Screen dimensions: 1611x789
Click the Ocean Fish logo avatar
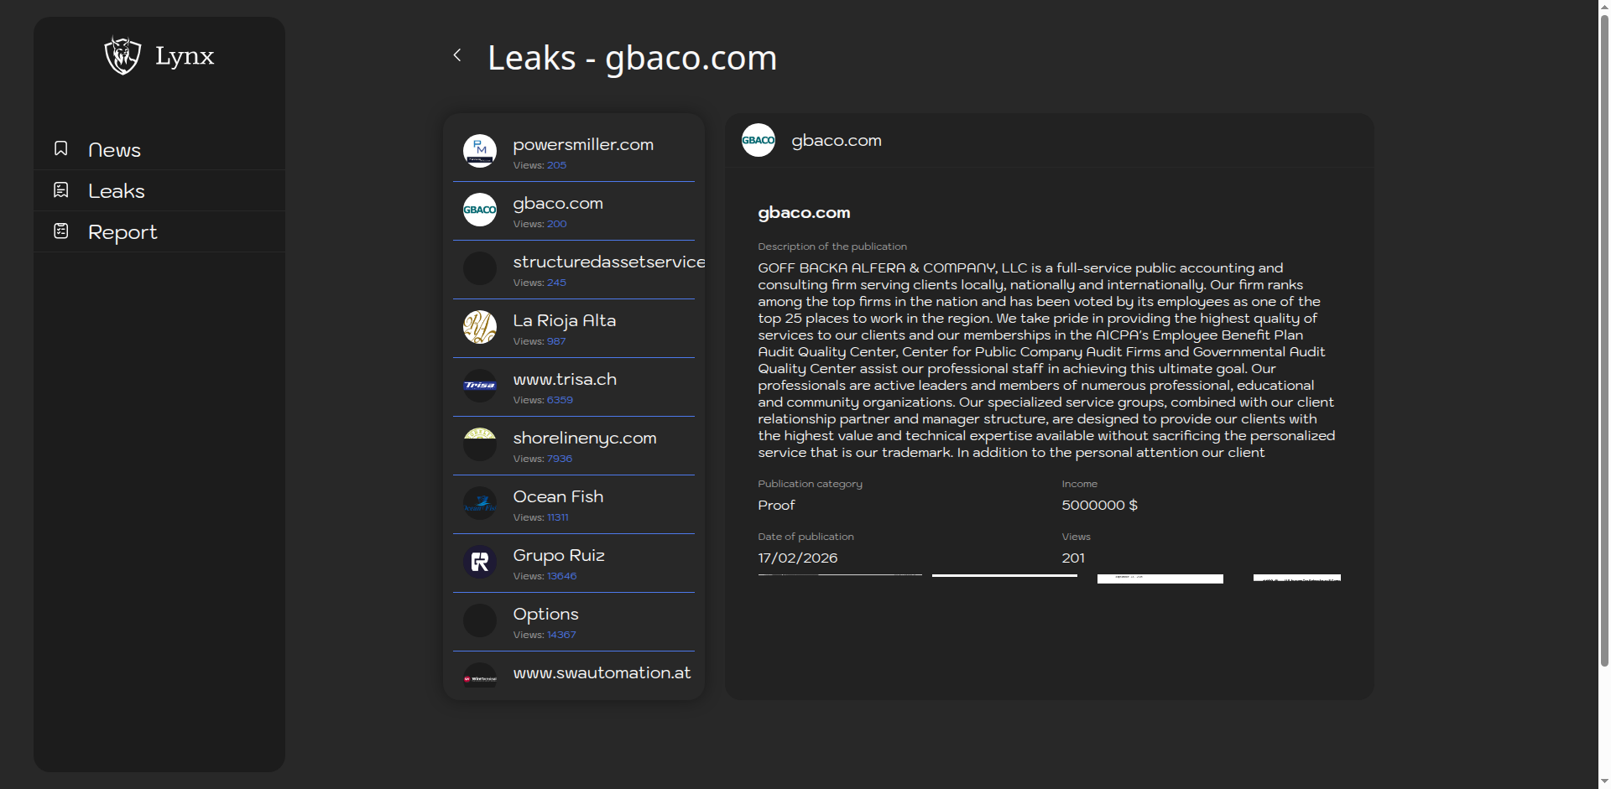pyautogui.click(x=480, y=503)
